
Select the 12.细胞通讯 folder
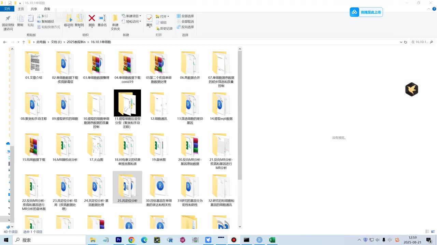(x=159, y=106)
